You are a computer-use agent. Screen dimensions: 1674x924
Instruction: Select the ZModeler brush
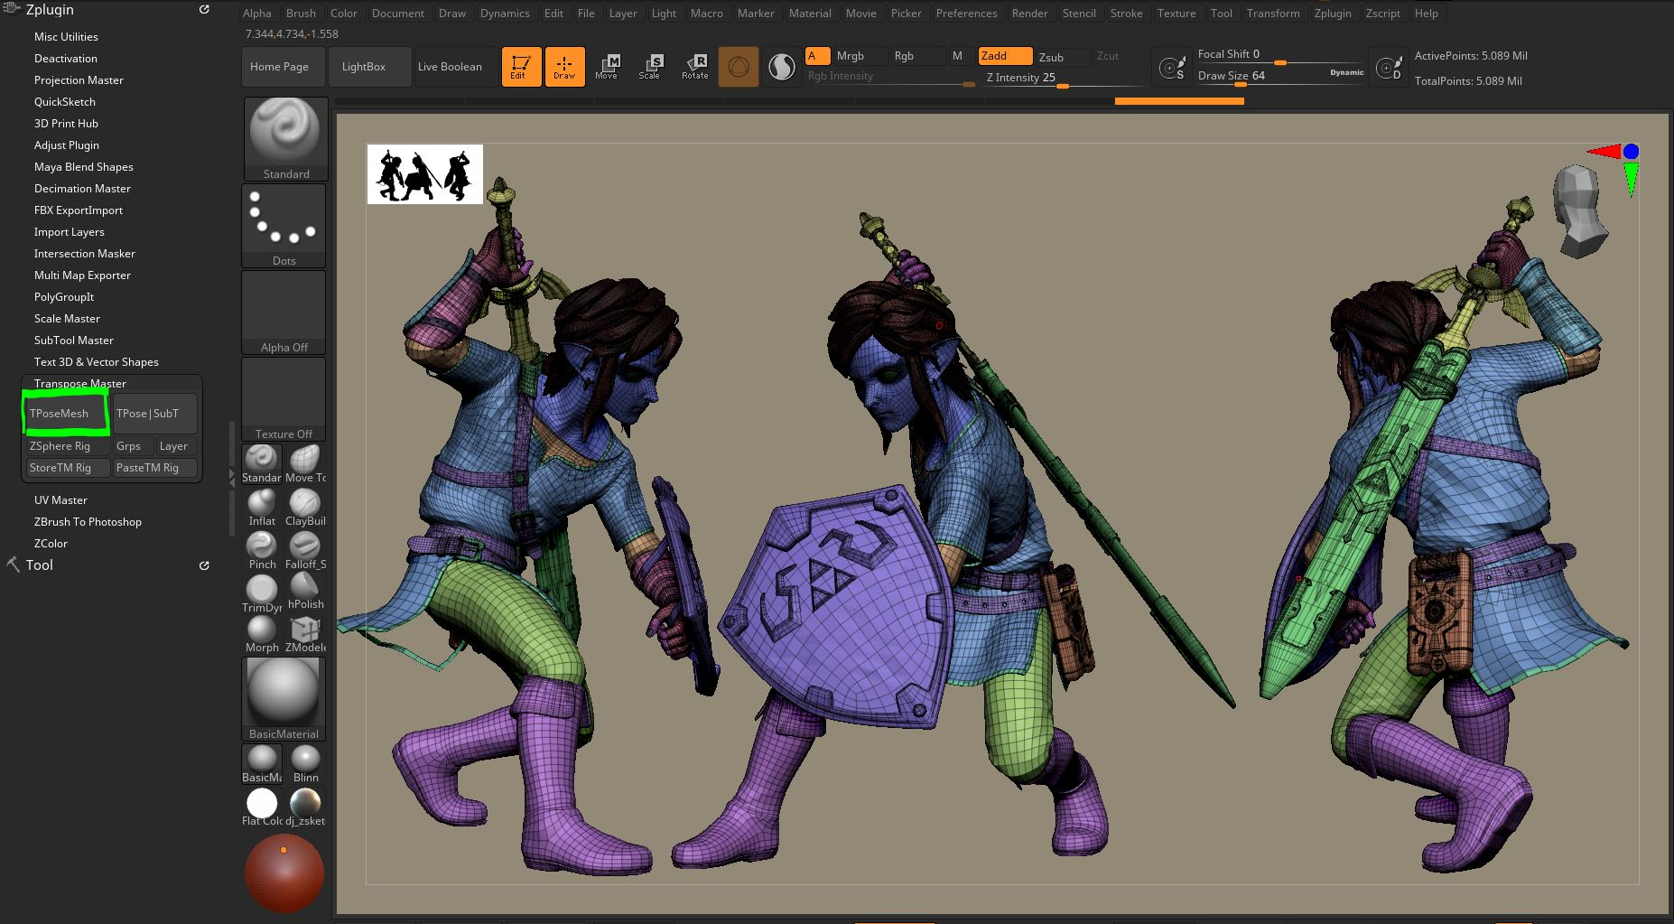[305, 634]
